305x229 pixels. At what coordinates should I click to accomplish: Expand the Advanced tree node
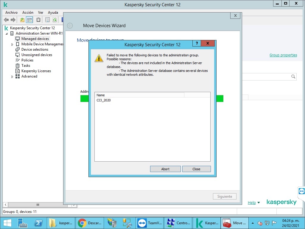12,77
